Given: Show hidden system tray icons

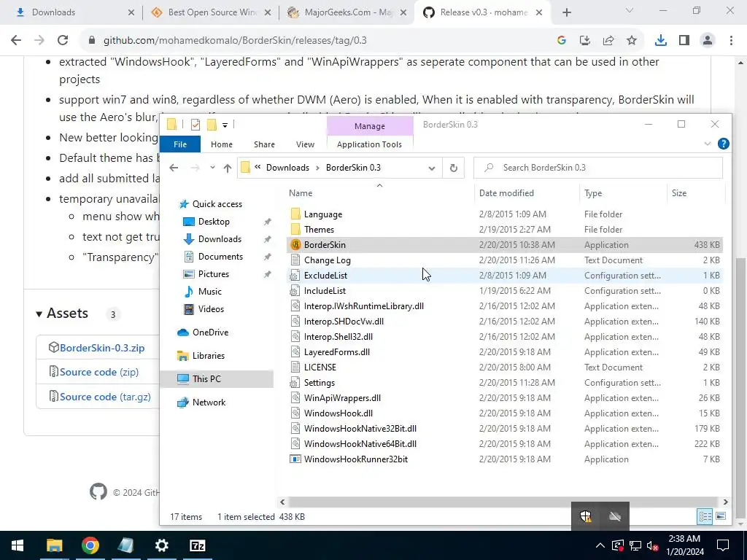Looking at the screenshot, I should click(x=600, y=545).
